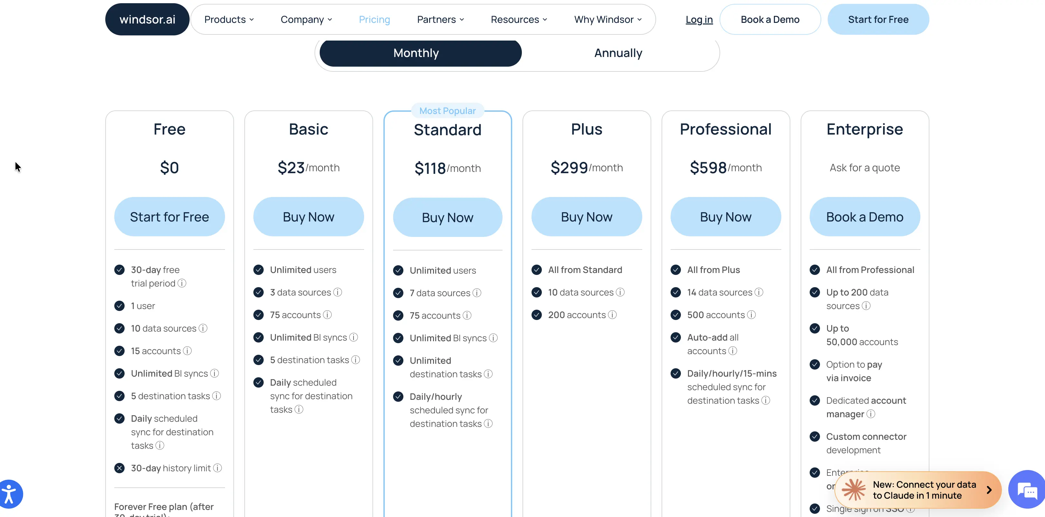The image size is (1045, 517).
Task: Go to the Pricing page link
Action: pyautogui.click(x=374, y=19)
